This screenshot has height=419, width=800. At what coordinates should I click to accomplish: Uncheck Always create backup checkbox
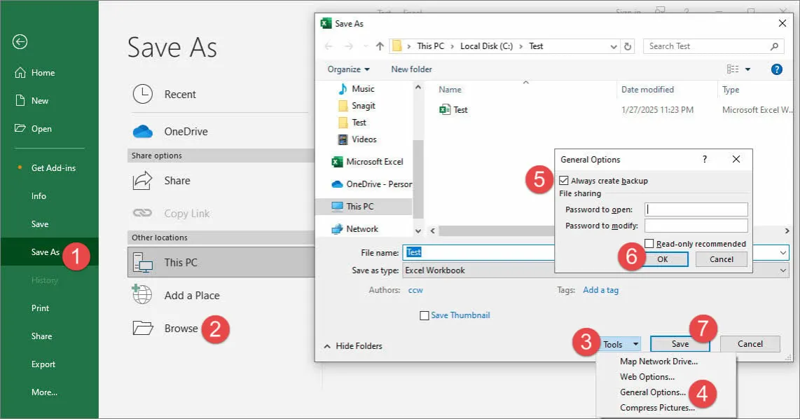[x=565, y=181]
